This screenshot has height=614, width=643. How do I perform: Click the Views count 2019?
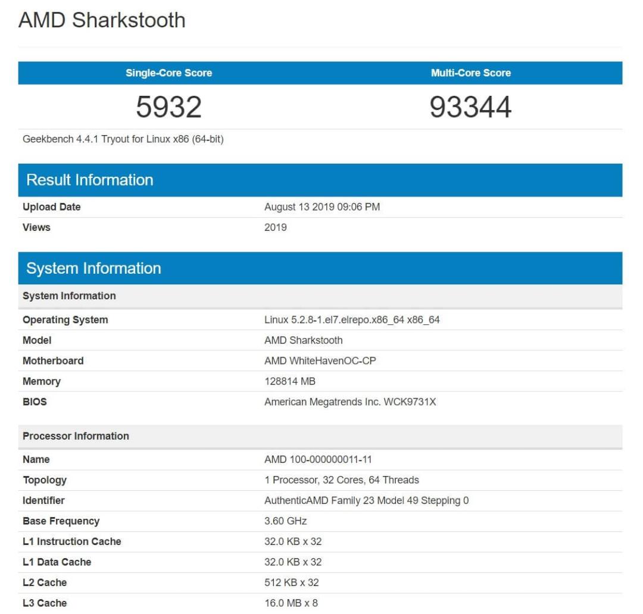click(x=276, y=227)
